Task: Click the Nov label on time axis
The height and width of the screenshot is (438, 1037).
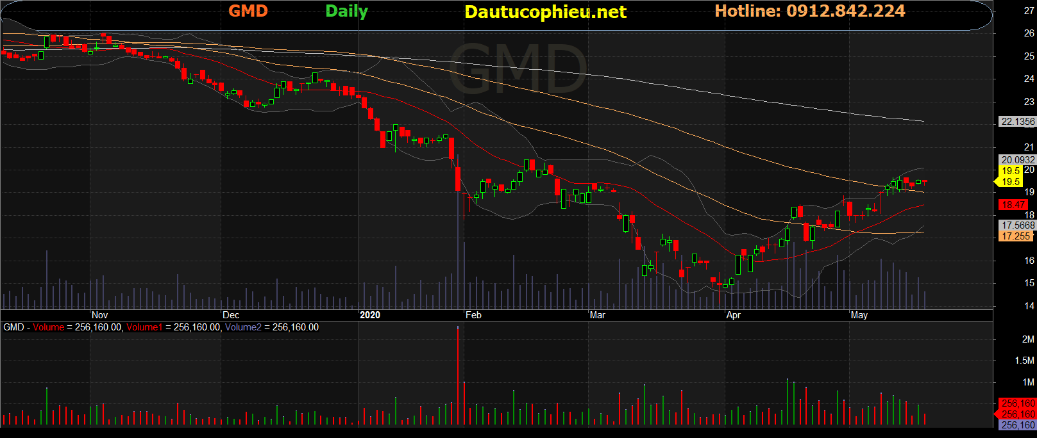Action: pos(99,315)
